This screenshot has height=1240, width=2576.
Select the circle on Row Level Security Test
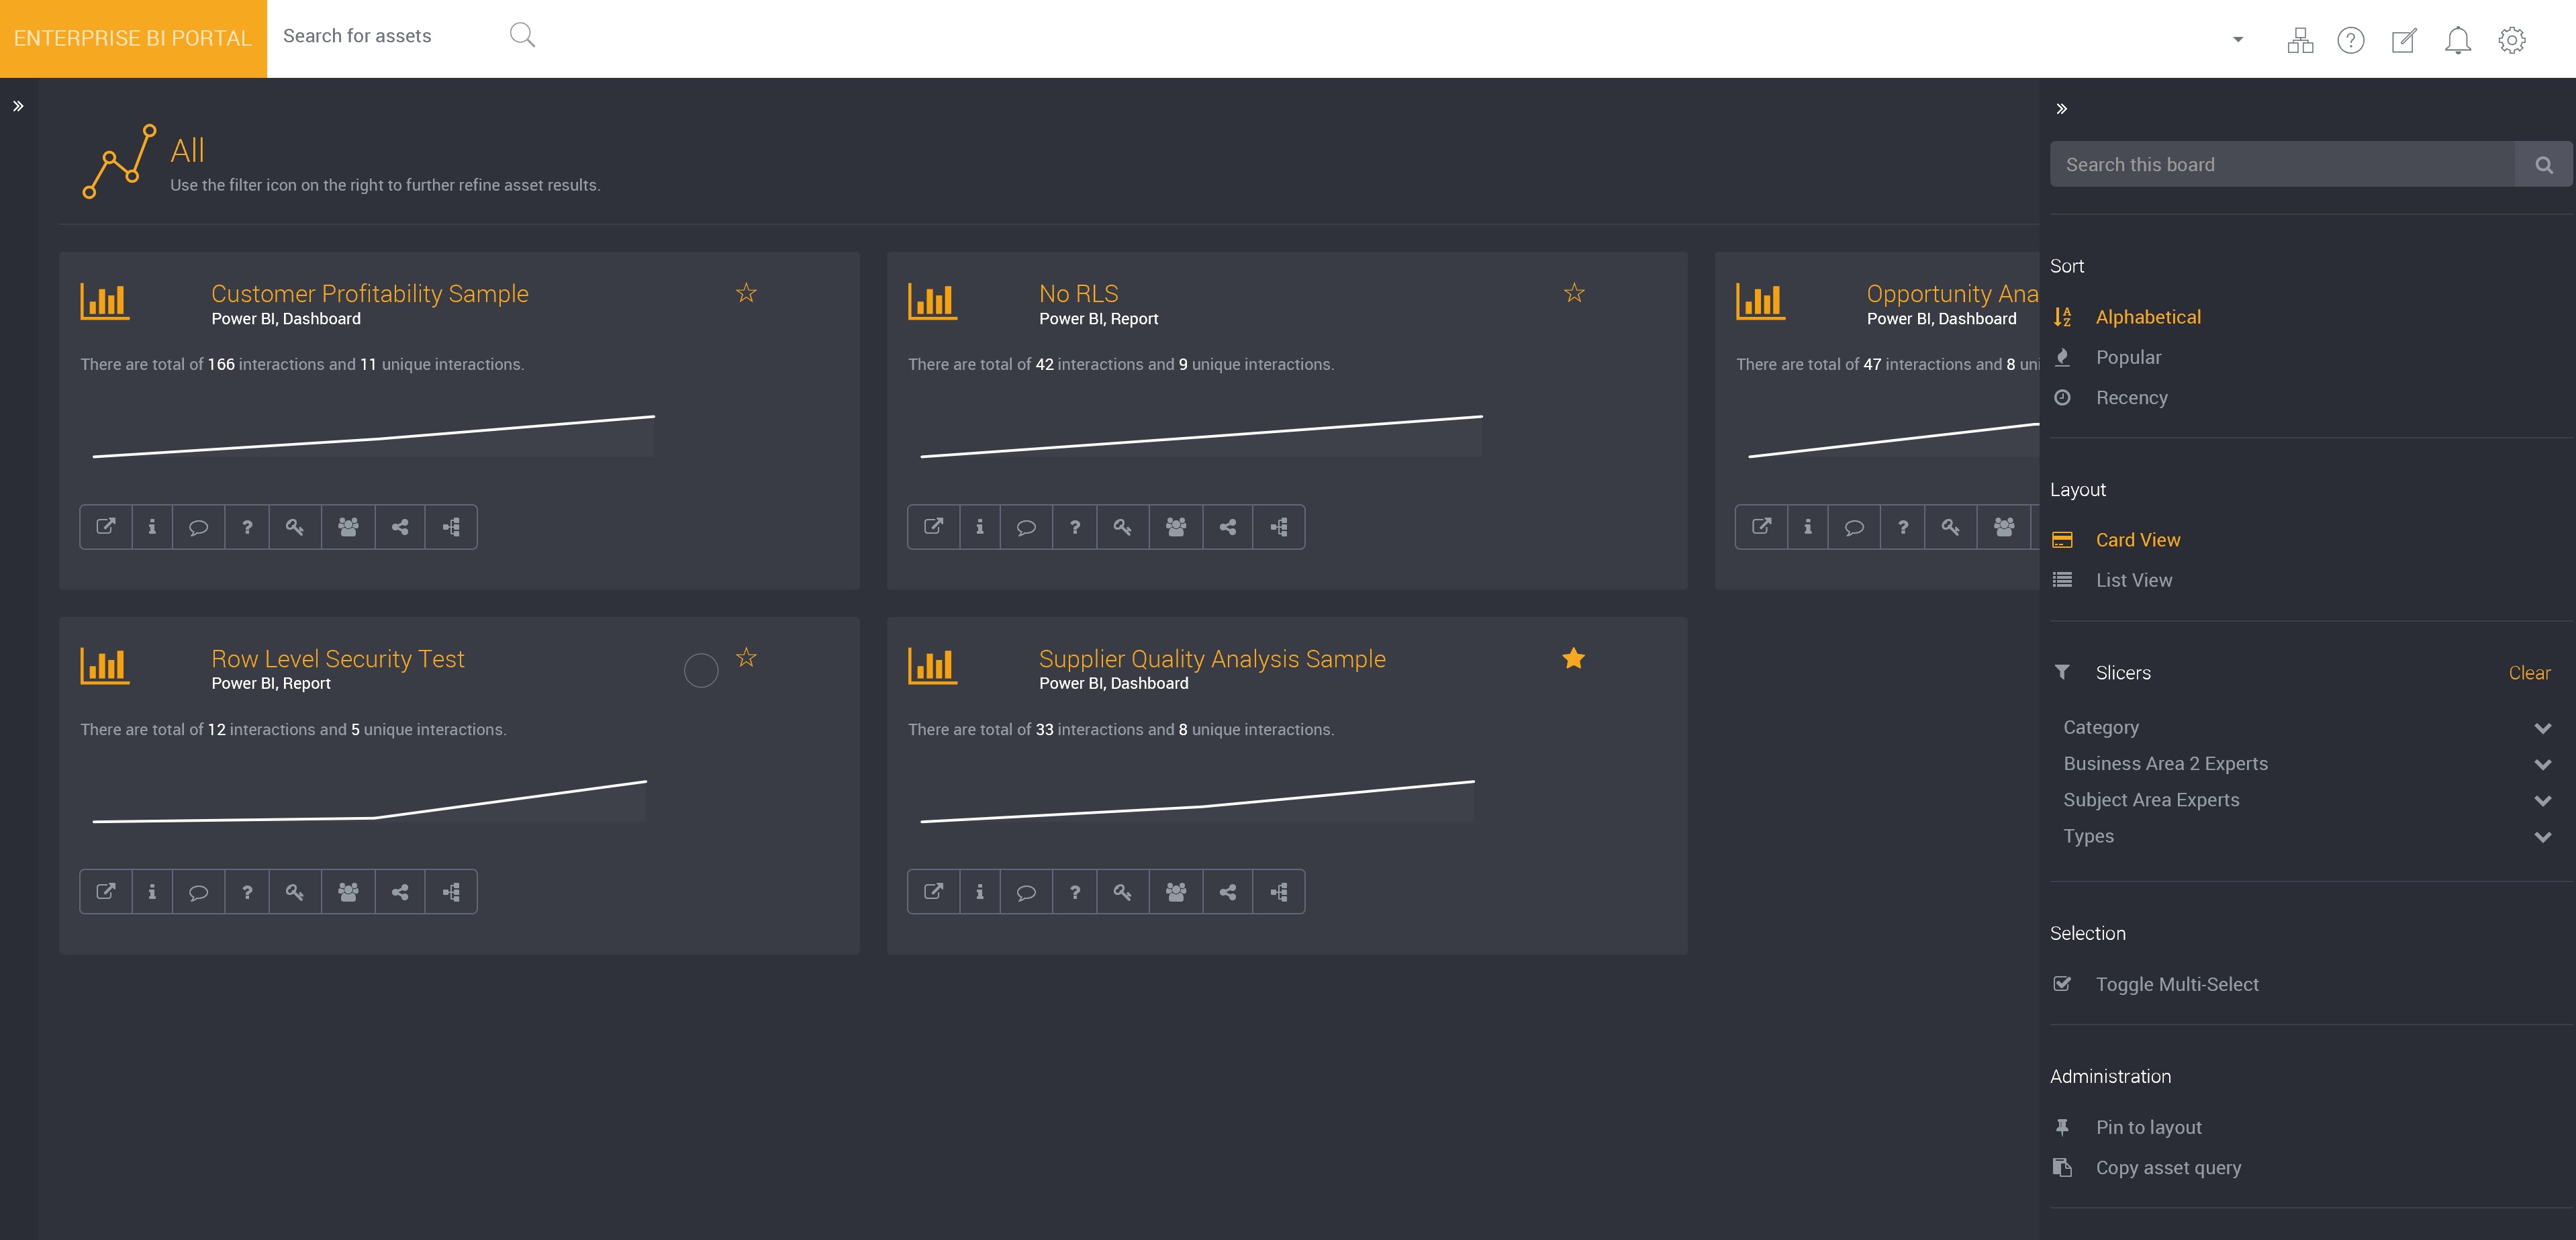(x=701, y=670)
